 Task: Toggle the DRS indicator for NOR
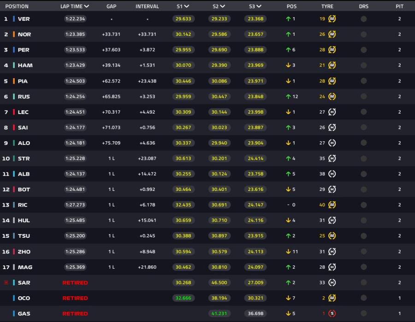[x=363, y=34]
